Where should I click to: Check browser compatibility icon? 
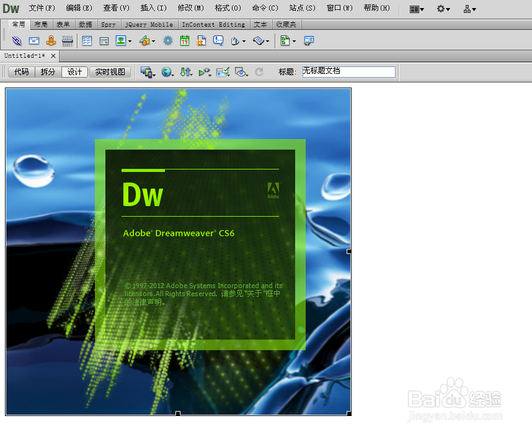click(x=223, y=72)
